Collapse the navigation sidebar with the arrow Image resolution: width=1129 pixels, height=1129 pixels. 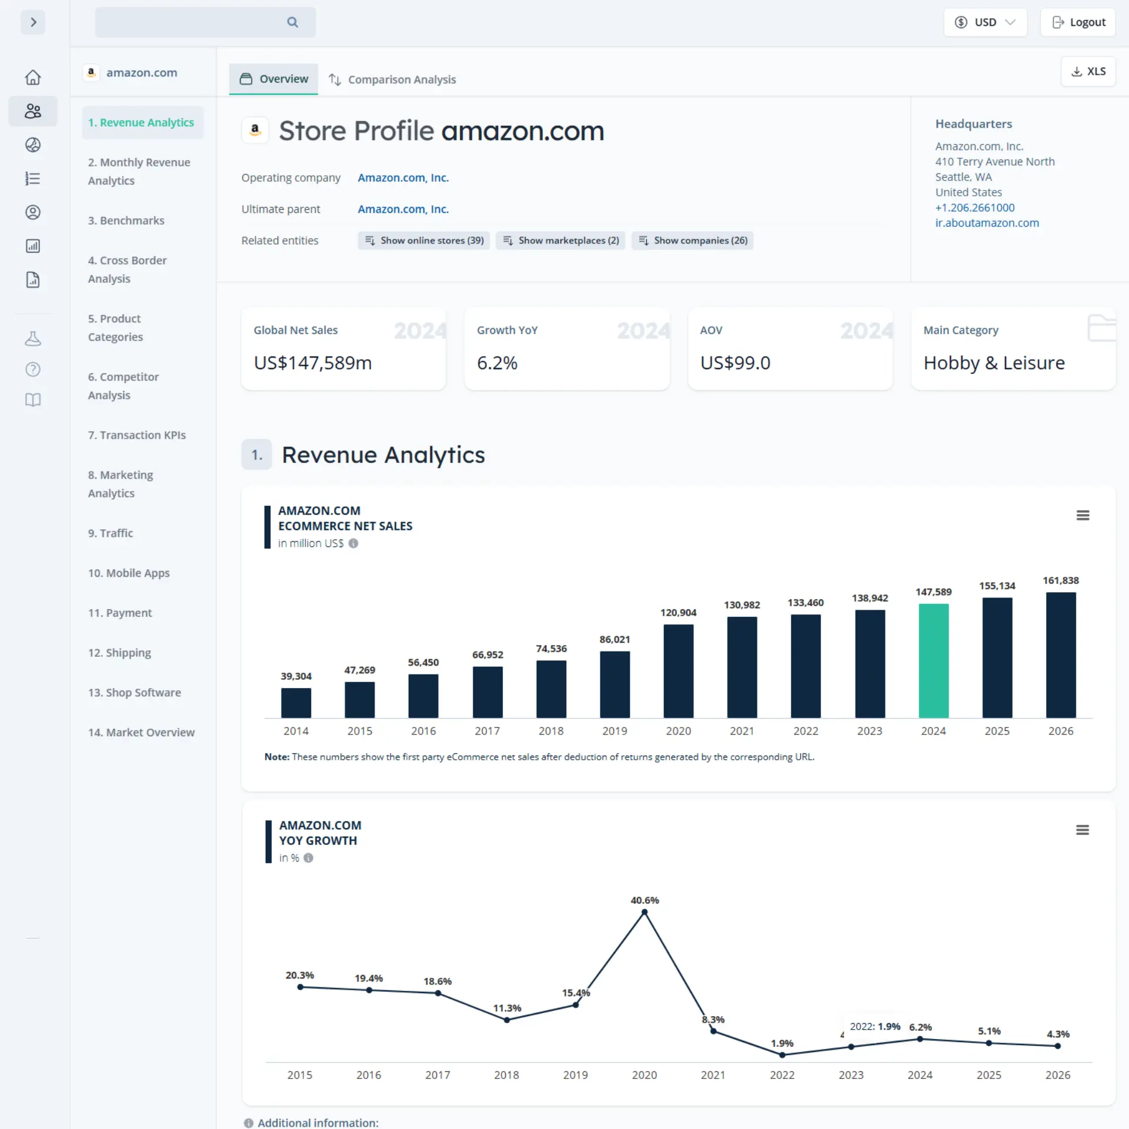(33, 22)
